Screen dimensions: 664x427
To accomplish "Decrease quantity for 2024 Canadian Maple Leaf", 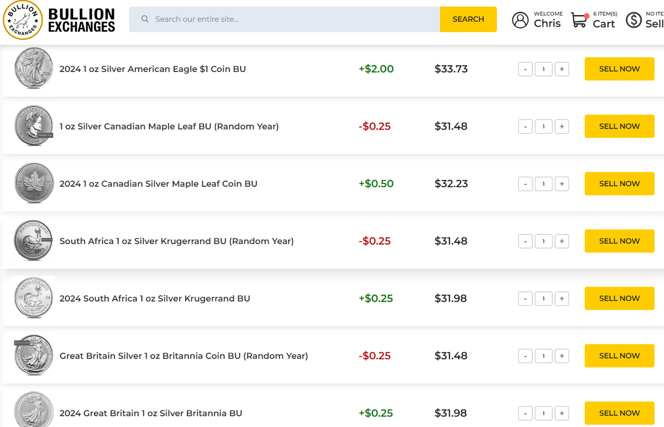I will click(x=525, y=184).
